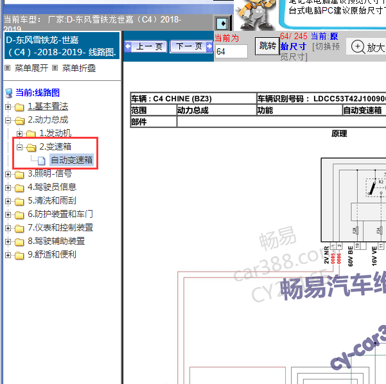Click the 菜单展开 list icon

(x=8, y=68)
